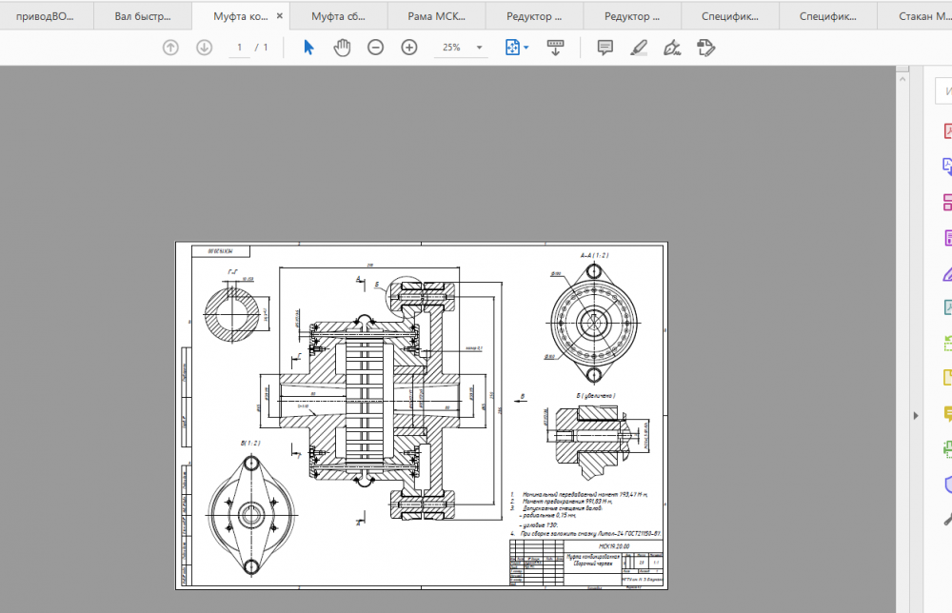The image size is (952, 613).
Task: Open the Sign document pen tool
Action: [x=672, y=48]
